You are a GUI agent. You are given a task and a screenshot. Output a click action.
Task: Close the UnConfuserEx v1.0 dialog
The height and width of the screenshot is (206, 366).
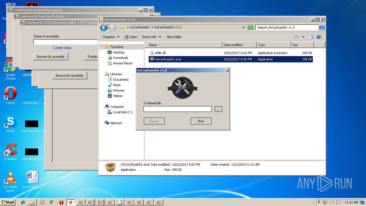227,70
